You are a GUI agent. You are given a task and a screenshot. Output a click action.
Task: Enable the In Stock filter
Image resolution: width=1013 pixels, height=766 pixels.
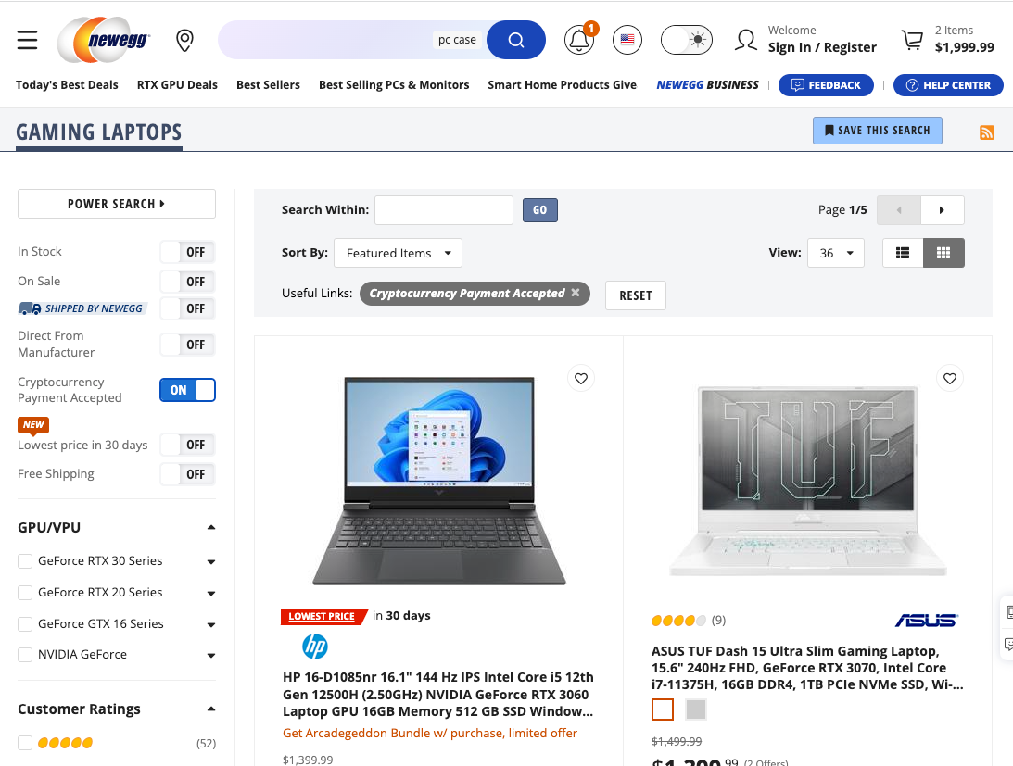[x=187, y=252]
